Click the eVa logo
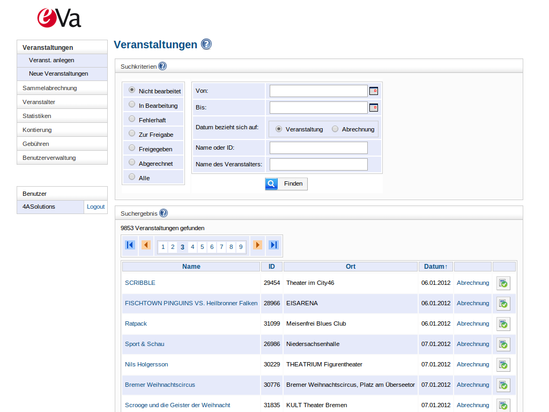Viewport: 549px width, 412px height. pyautogui.click(x=59, y=18)
